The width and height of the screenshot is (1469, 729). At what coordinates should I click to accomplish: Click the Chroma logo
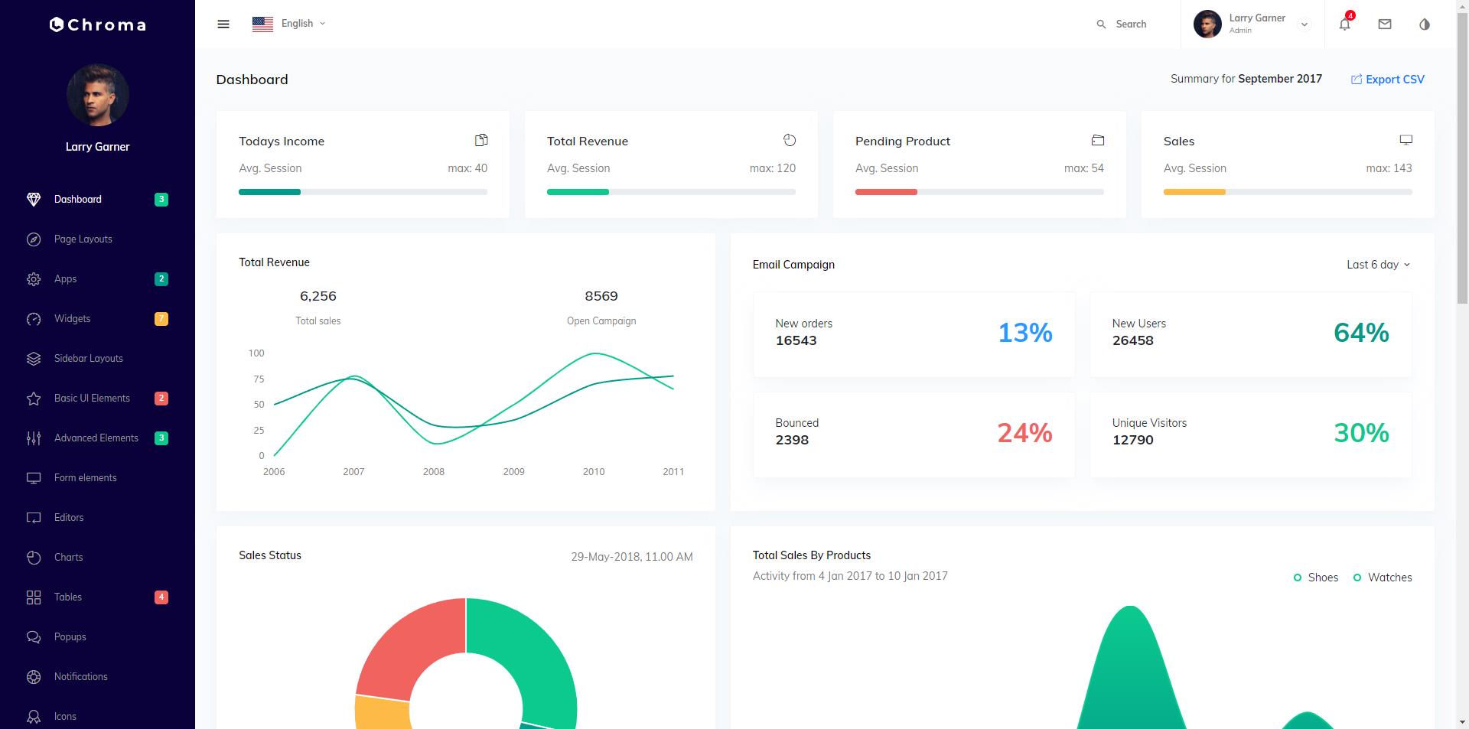[x=97, y=24]
